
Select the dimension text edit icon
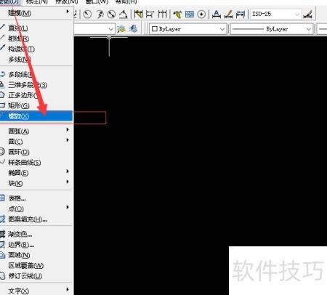pyautogui.click(x=228, y=15)
